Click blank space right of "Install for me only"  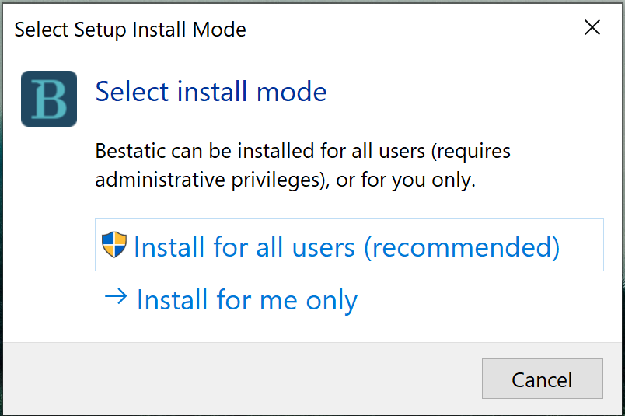[482, 300]
